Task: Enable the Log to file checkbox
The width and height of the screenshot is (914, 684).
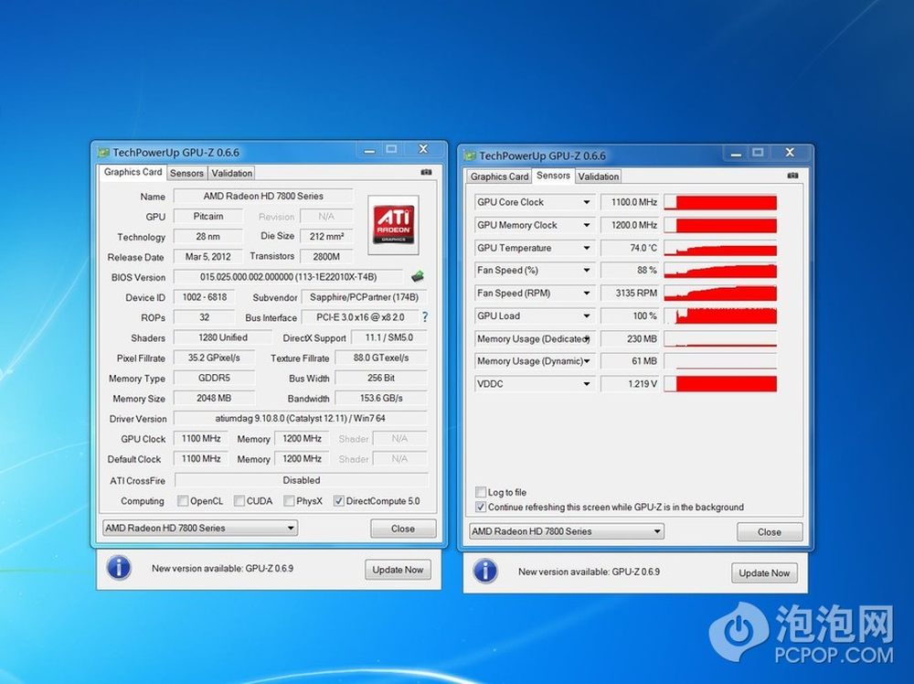Action: click(481, 492)
